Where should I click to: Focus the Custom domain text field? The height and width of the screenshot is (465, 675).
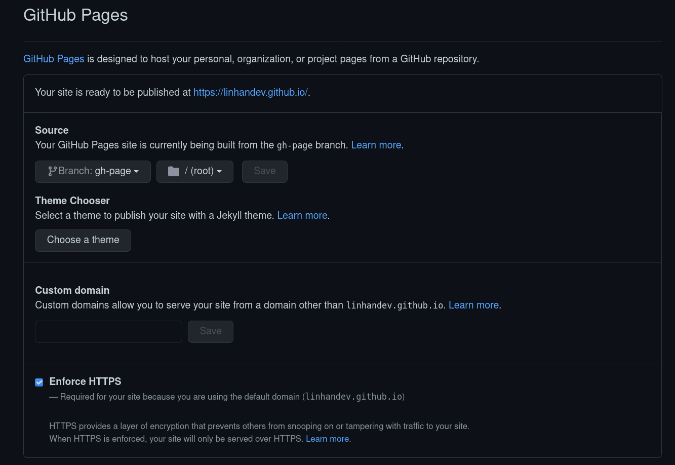[x=108, y=331]
